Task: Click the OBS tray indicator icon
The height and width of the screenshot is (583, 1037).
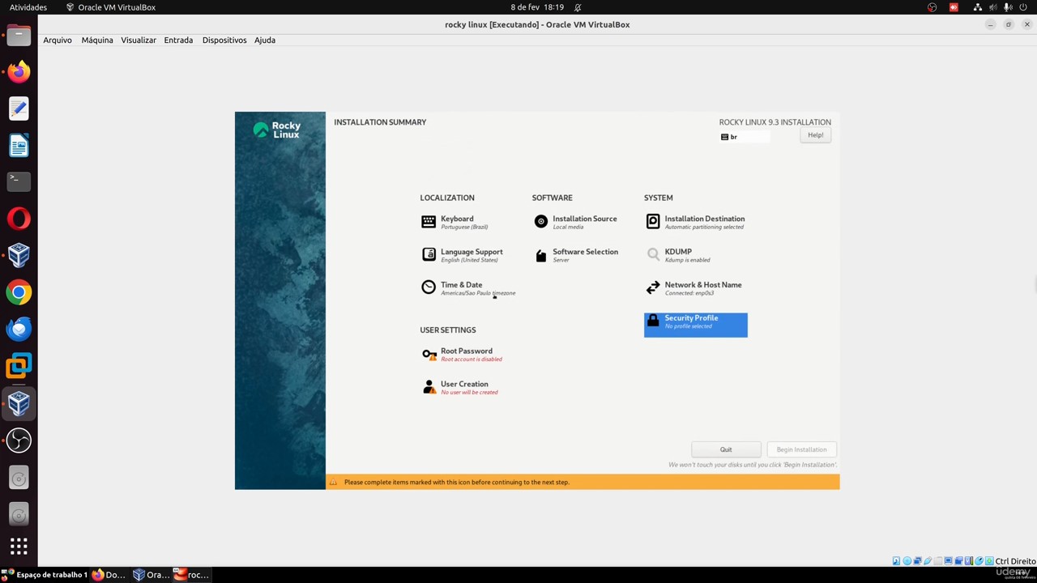Action: click(932, 7)
